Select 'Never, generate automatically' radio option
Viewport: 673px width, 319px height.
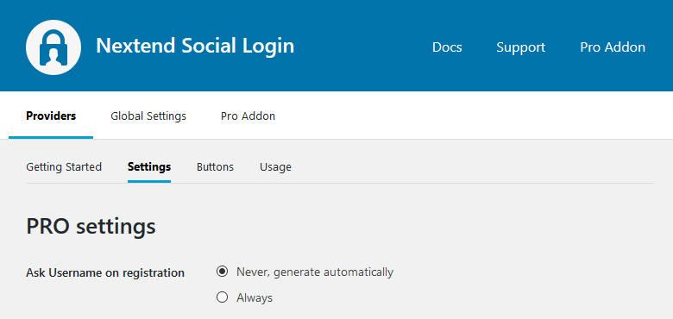[222, 272]
